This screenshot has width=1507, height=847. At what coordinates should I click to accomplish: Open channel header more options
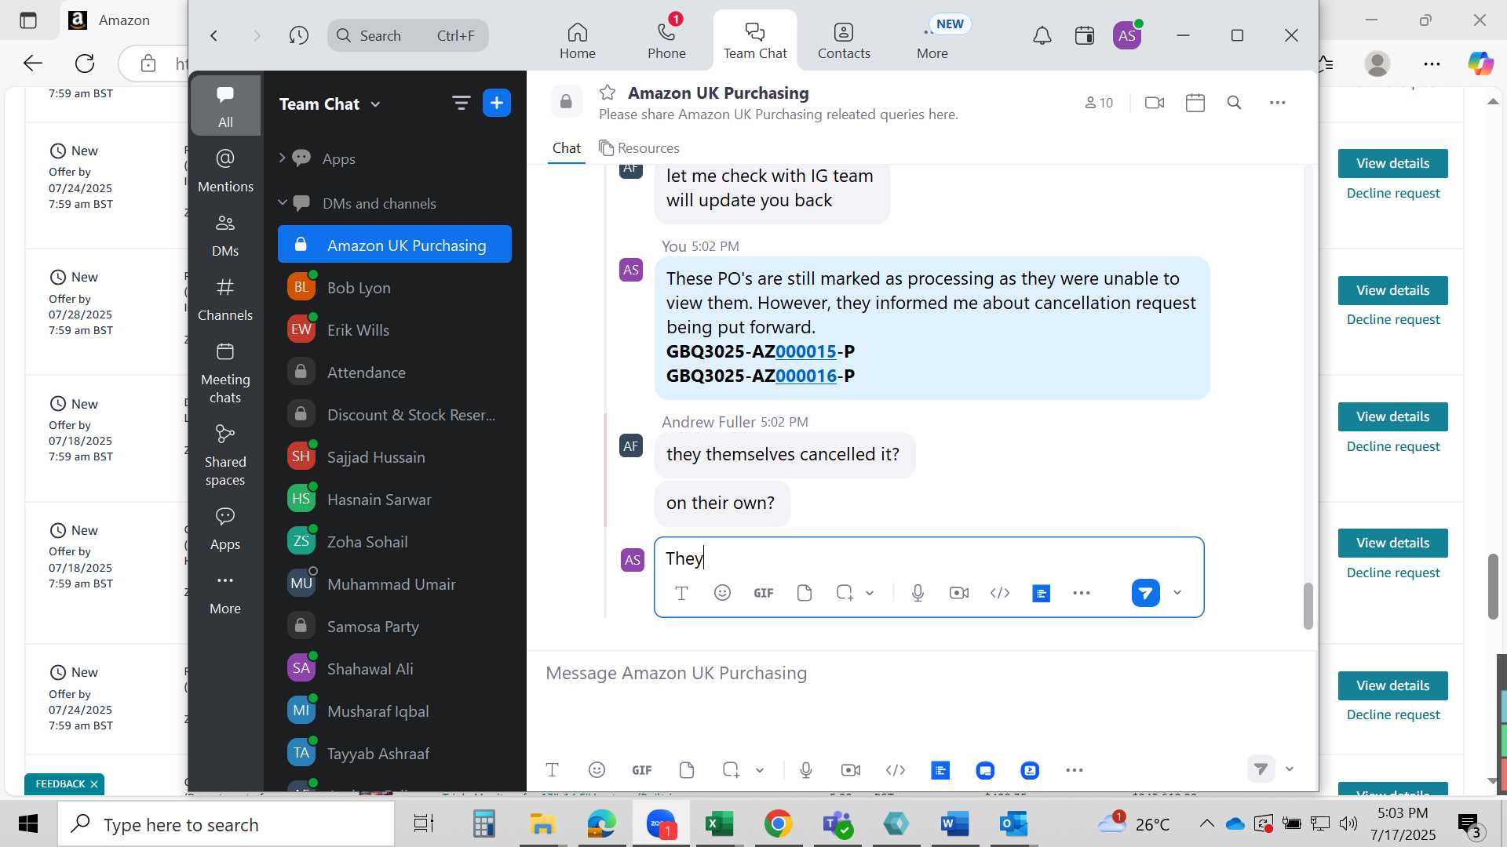click(1278, 103)
